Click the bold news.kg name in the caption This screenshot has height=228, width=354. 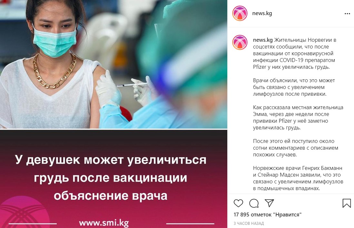tap(263, 40)
